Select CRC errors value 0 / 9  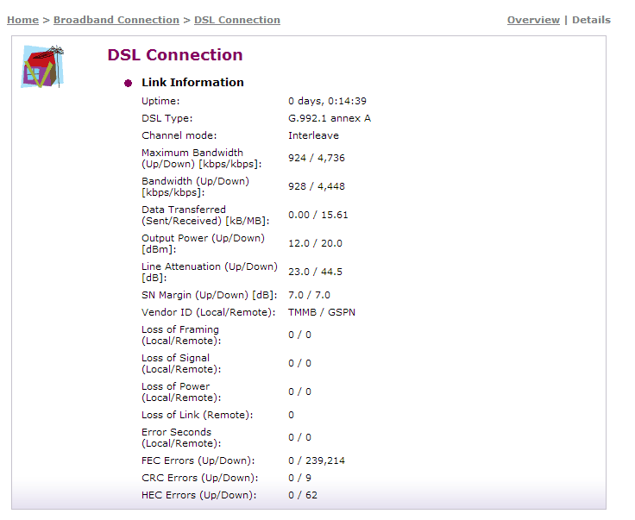coord(299,478)
